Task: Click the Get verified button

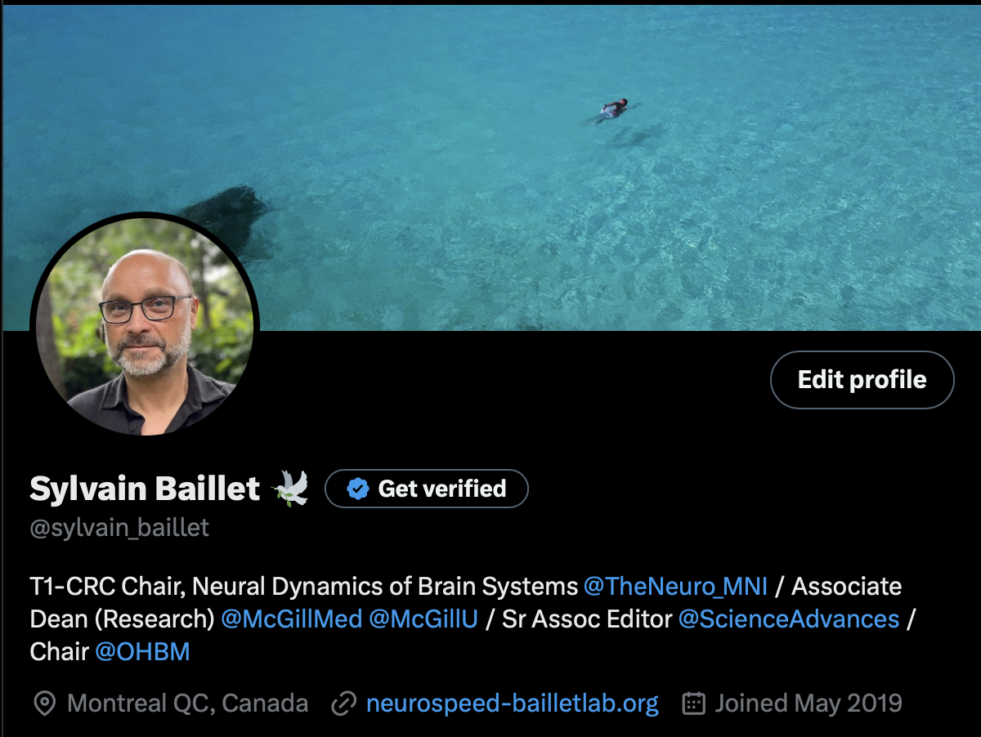Action: 427,489
